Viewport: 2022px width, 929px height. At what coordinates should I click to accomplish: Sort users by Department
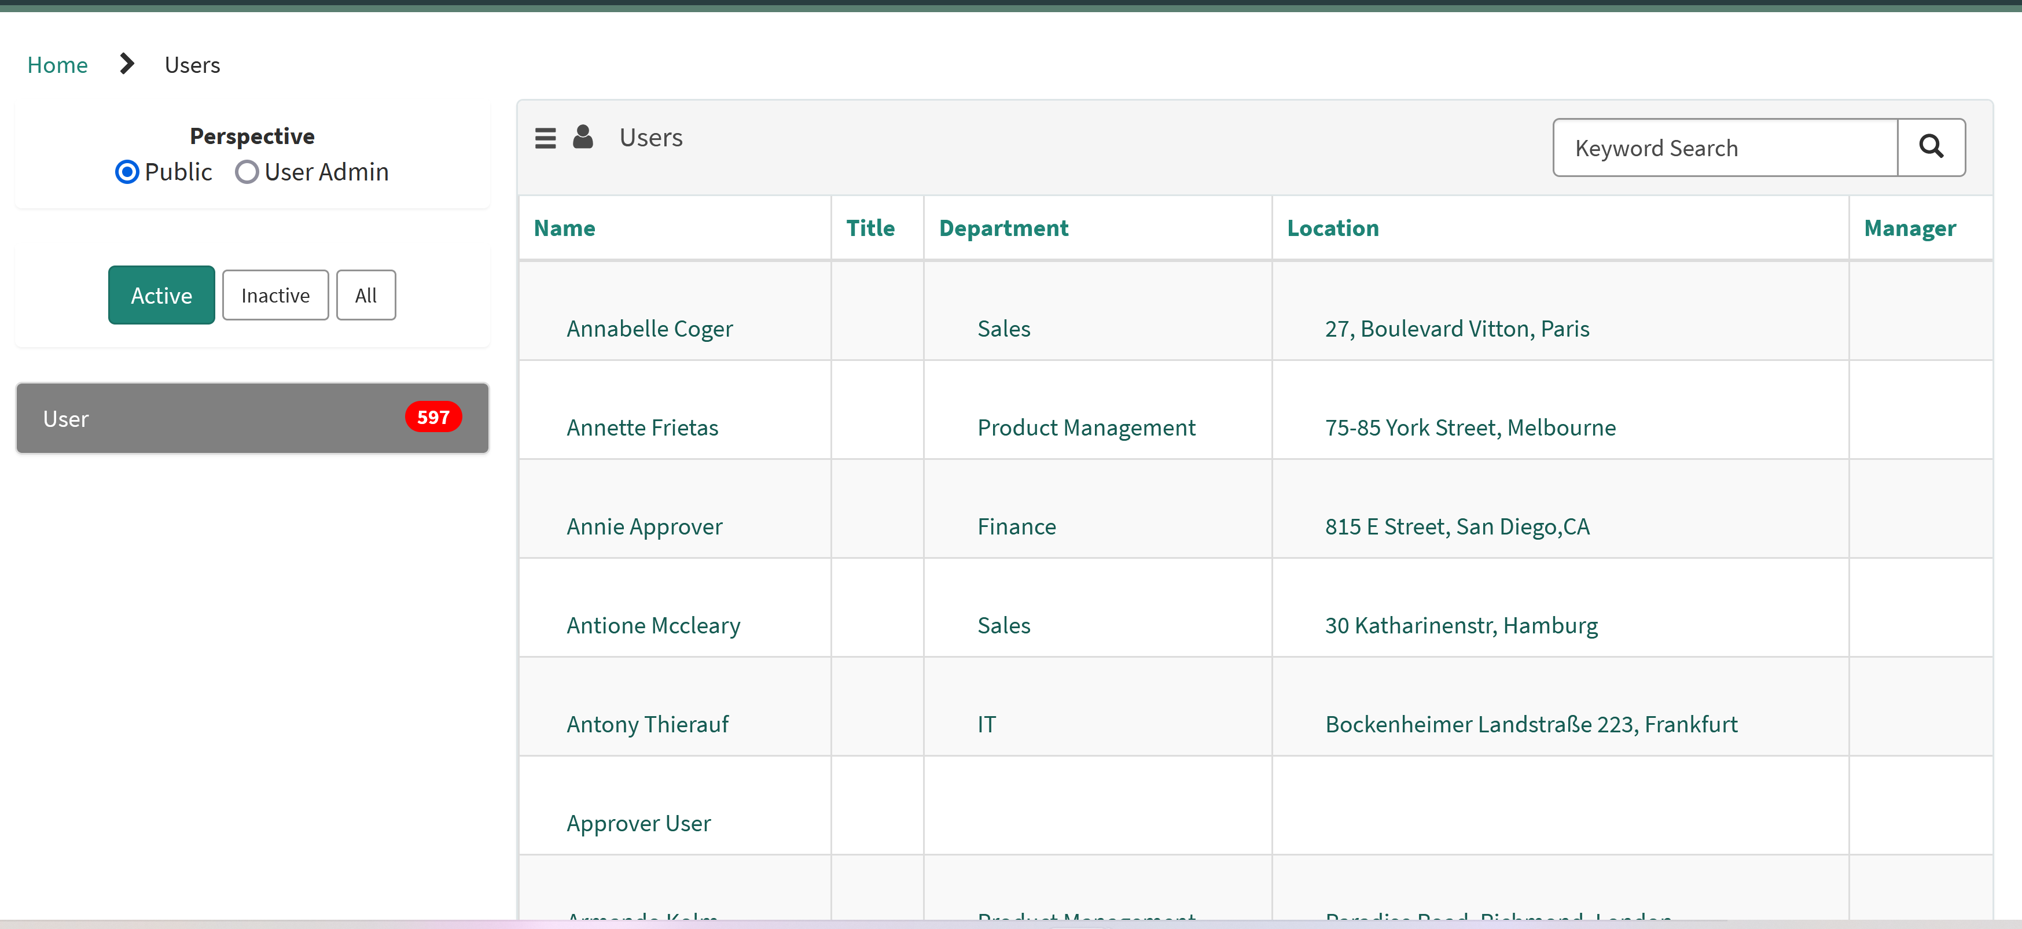[x=1003, y=227]
